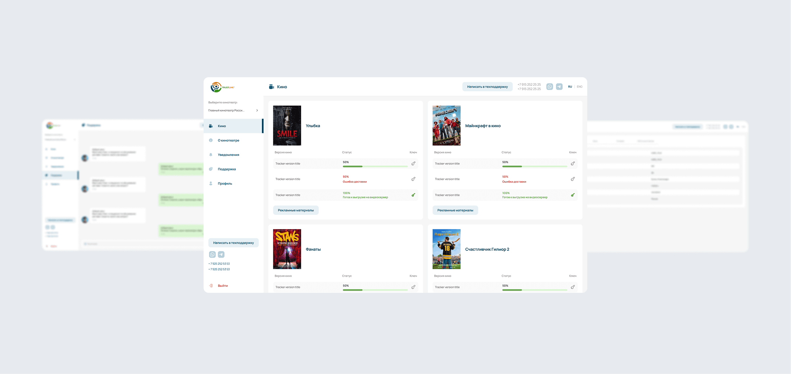
Task: Click header Написать в техподдержку button
Action: tap(487, 87)
